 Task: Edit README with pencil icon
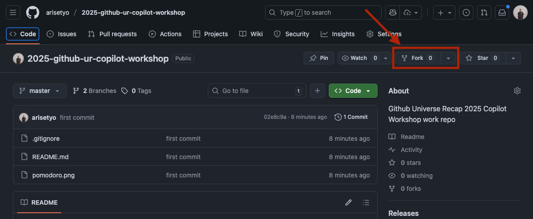pyautogui.click(x=348, y=202)
